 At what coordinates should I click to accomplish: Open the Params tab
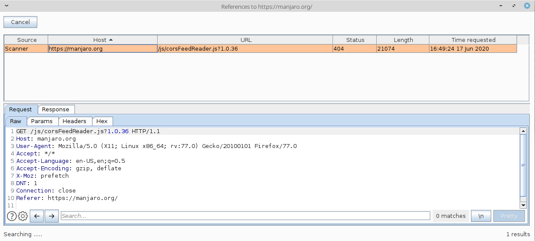tap(42, 121)
